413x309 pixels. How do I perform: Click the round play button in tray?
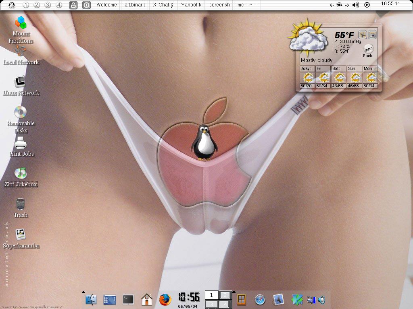pyautogui.click(x=367, y=5)
